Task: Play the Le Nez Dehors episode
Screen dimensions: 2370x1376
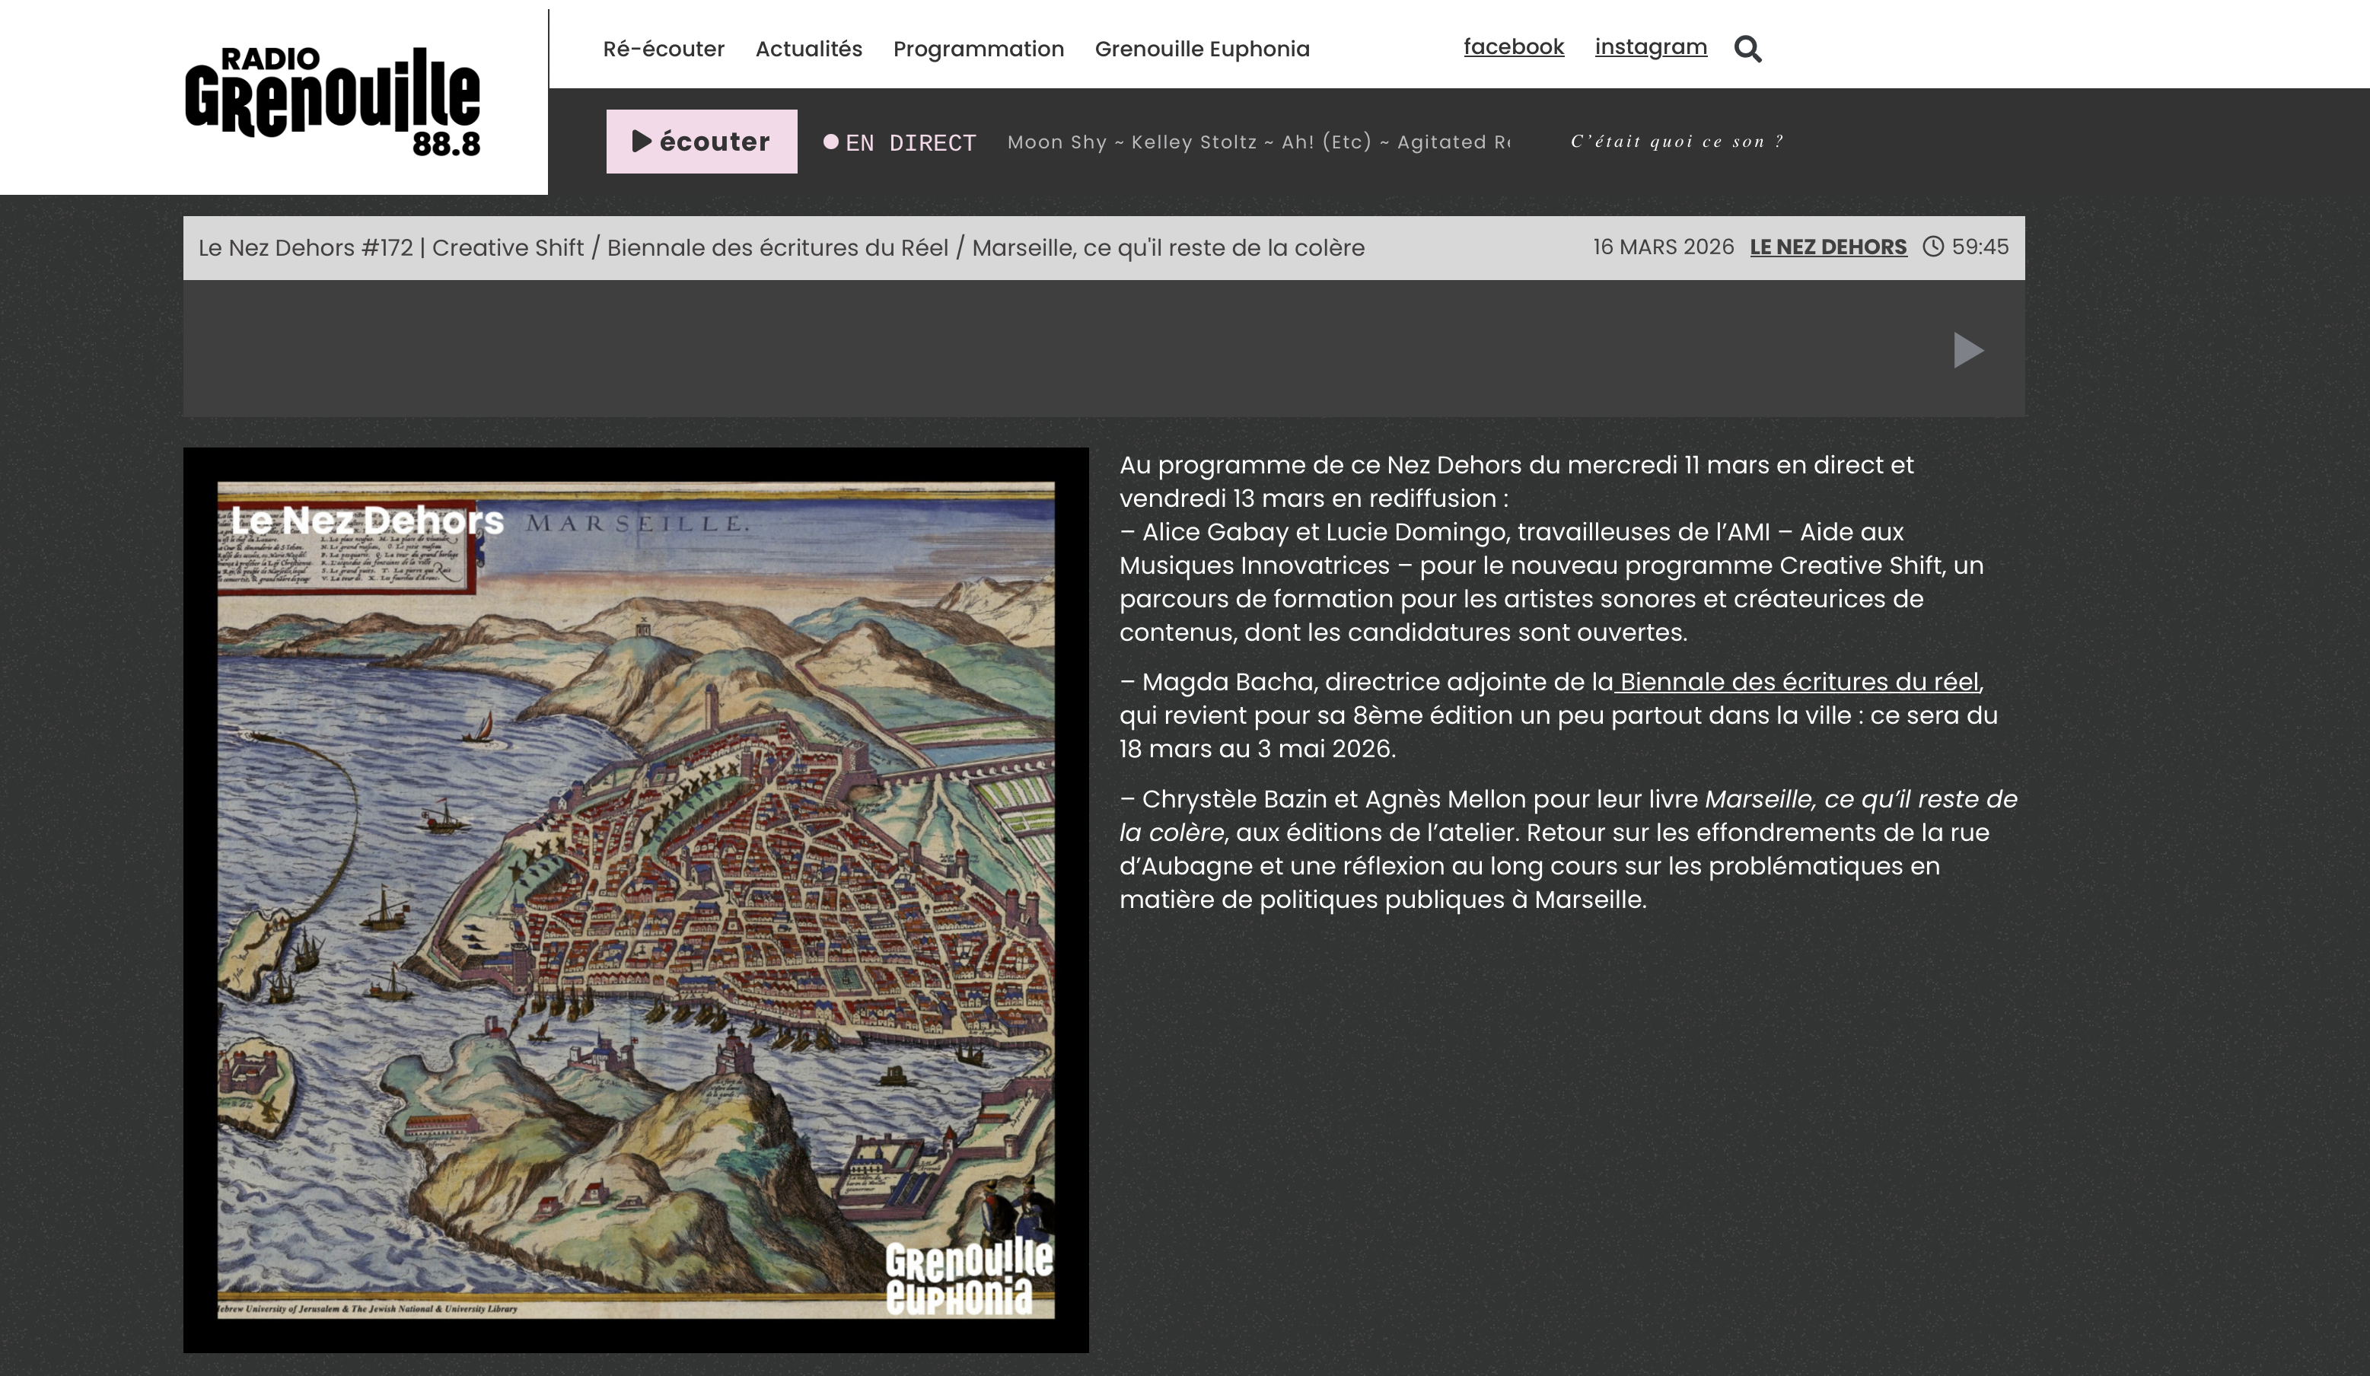Action: tap(1967, 350)
